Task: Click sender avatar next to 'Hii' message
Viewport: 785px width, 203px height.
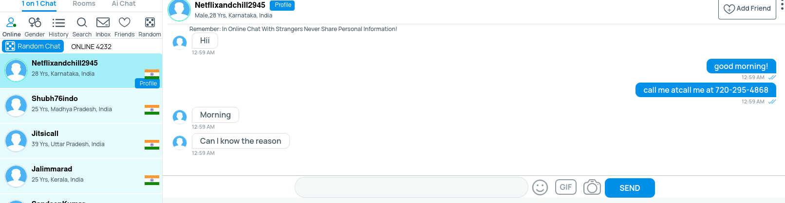Action: (x=180, y=42)
